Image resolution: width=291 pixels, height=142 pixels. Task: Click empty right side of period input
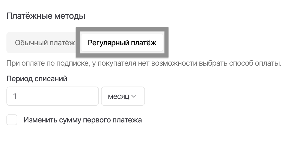tap(80, 96)
